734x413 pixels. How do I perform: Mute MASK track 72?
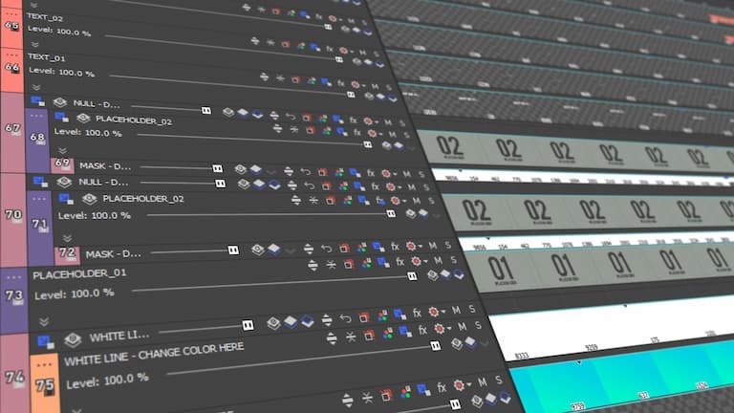[433, 245]
